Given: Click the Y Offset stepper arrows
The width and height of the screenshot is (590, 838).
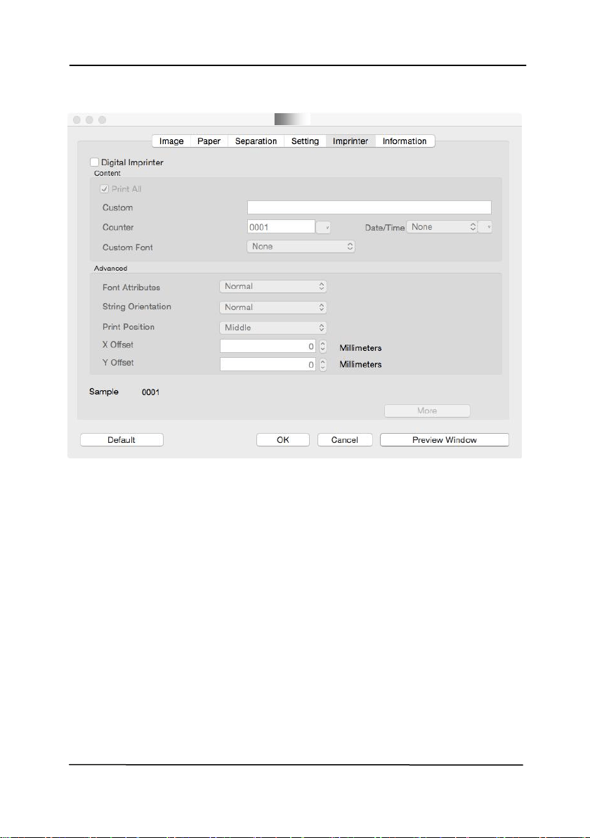Looking at the screenshot, I should tap(322, 364).
